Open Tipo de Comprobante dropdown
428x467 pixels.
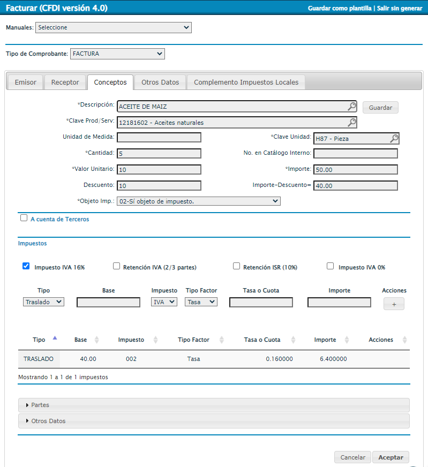117,54
